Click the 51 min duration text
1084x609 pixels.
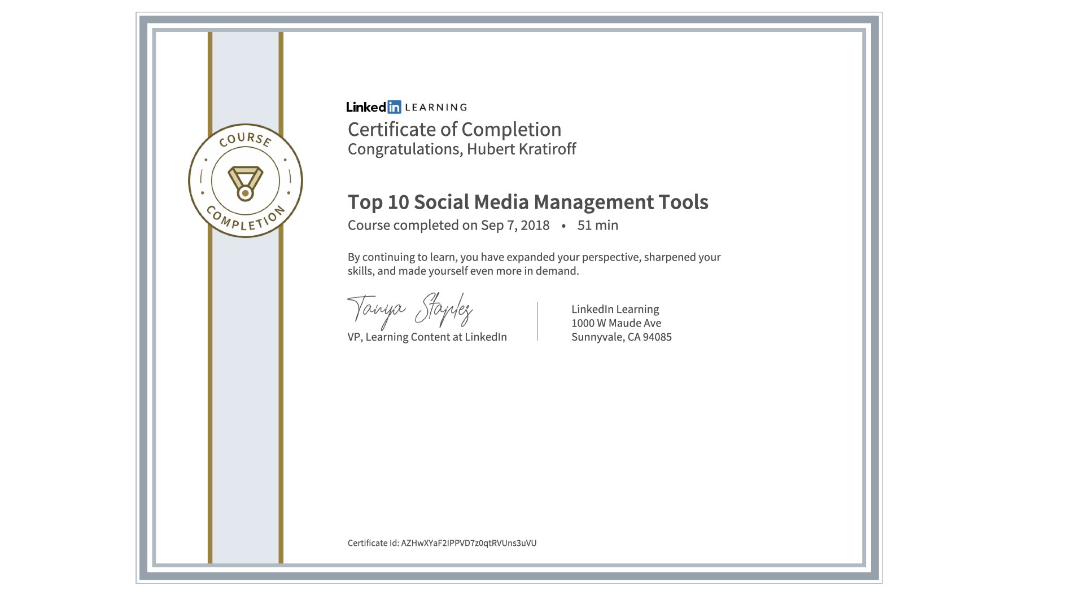pos(597,226)
